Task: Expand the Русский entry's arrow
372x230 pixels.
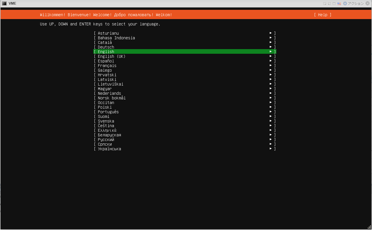Action: [x=270, y=139]
